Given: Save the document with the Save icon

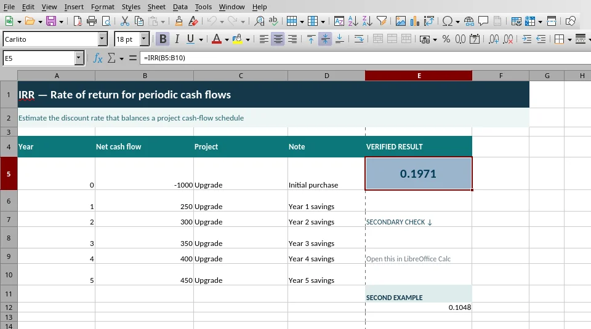Looking at the screenshot, I should [51, 21].
